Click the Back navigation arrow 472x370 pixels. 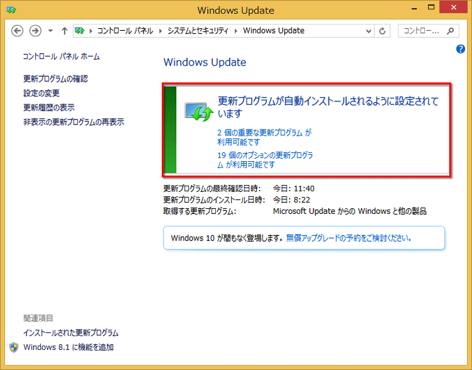click(x=17, y=30)
